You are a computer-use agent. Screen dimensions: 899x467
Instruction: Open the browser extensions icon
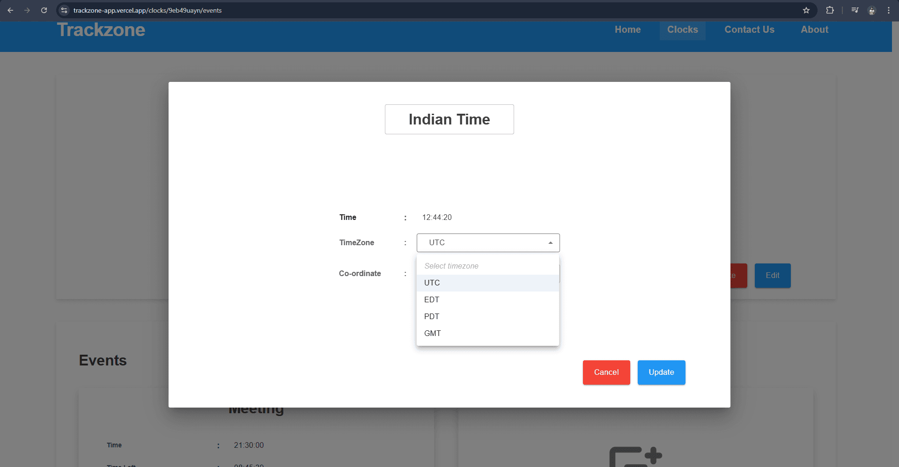830,10
